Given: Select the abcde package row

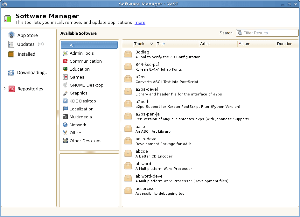Looking at the screenshot, I should click(x=210, y=153).
